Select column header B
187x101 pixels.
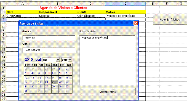[57, 4]
